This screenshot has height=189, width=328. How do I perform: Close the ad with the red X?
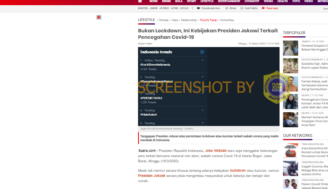click(99, 17)
